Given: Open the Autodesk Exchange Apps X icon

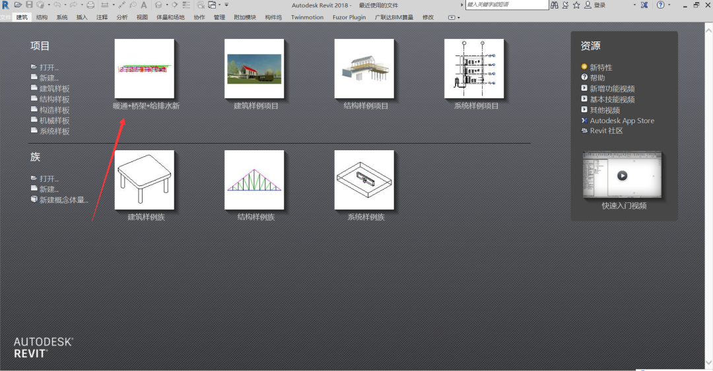Looking at the screenshot, I should tap(644, 5).
